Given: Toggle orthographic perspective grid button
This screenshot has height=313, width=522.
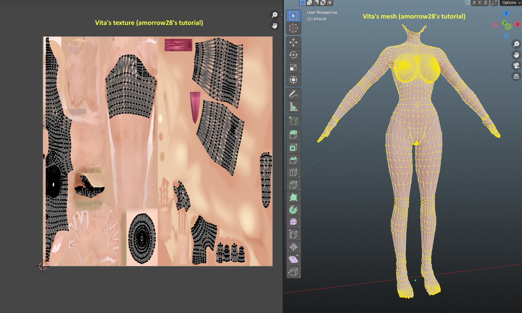Looking at the screenshot, I should 516,76.
